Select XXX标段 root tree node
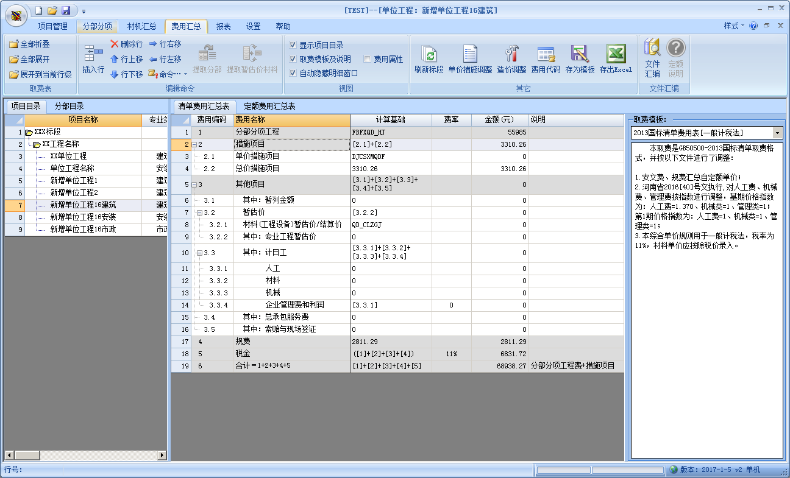This screenshot has height=478, width=790. pyautogui.click(x=48, y=132)
